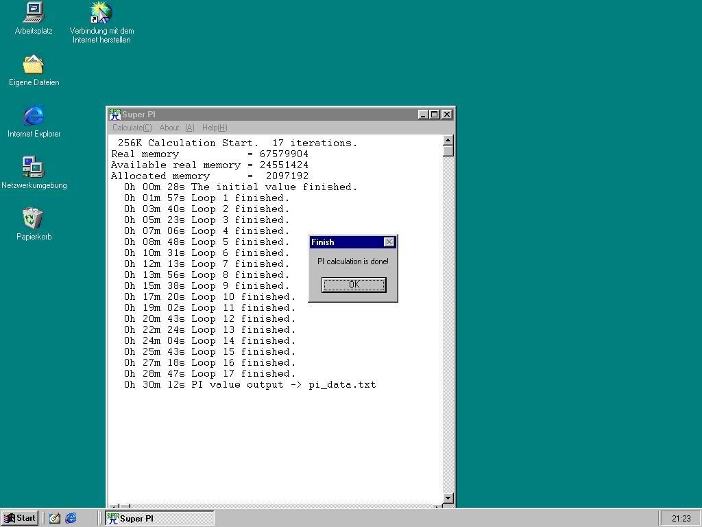Click the 'Loop 10 finished.' line
The height and width of the screenshot is (527, 702).
210,296
